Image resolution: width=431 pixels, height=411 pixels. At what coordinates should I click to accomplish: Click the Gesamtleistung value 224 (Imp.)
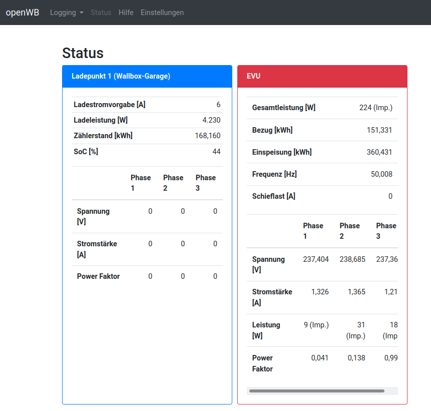375,108
